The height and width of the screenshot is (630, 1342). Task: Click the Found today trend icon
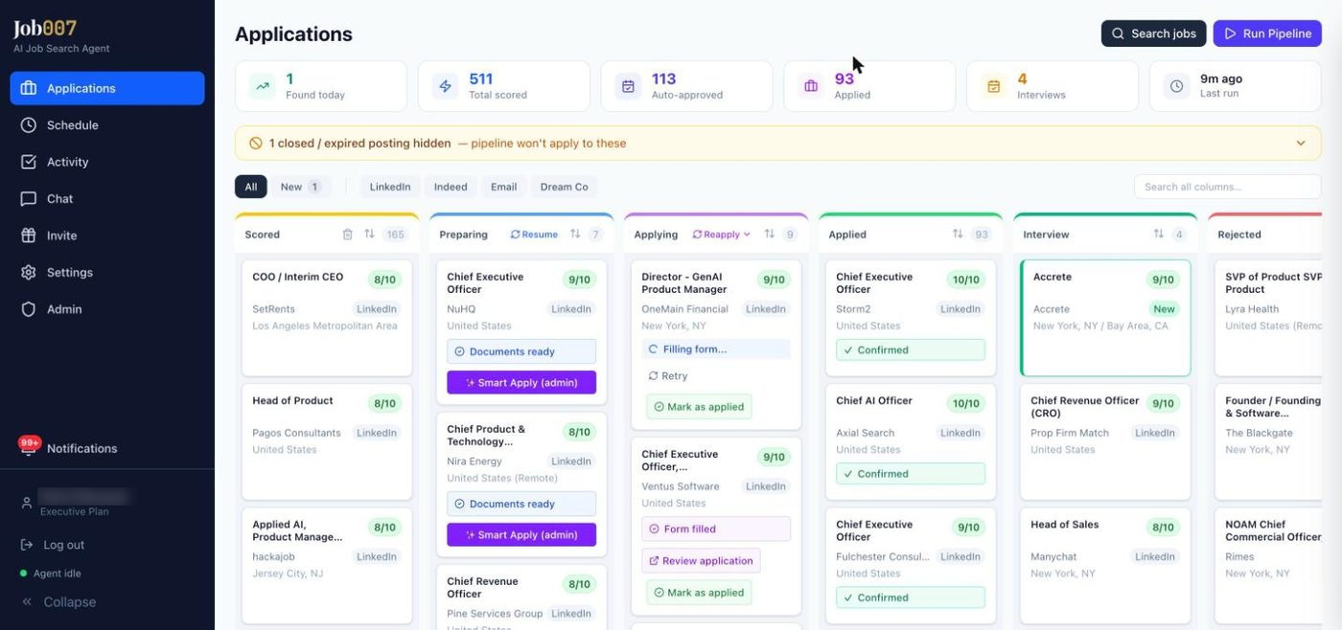tap(262, 86)
